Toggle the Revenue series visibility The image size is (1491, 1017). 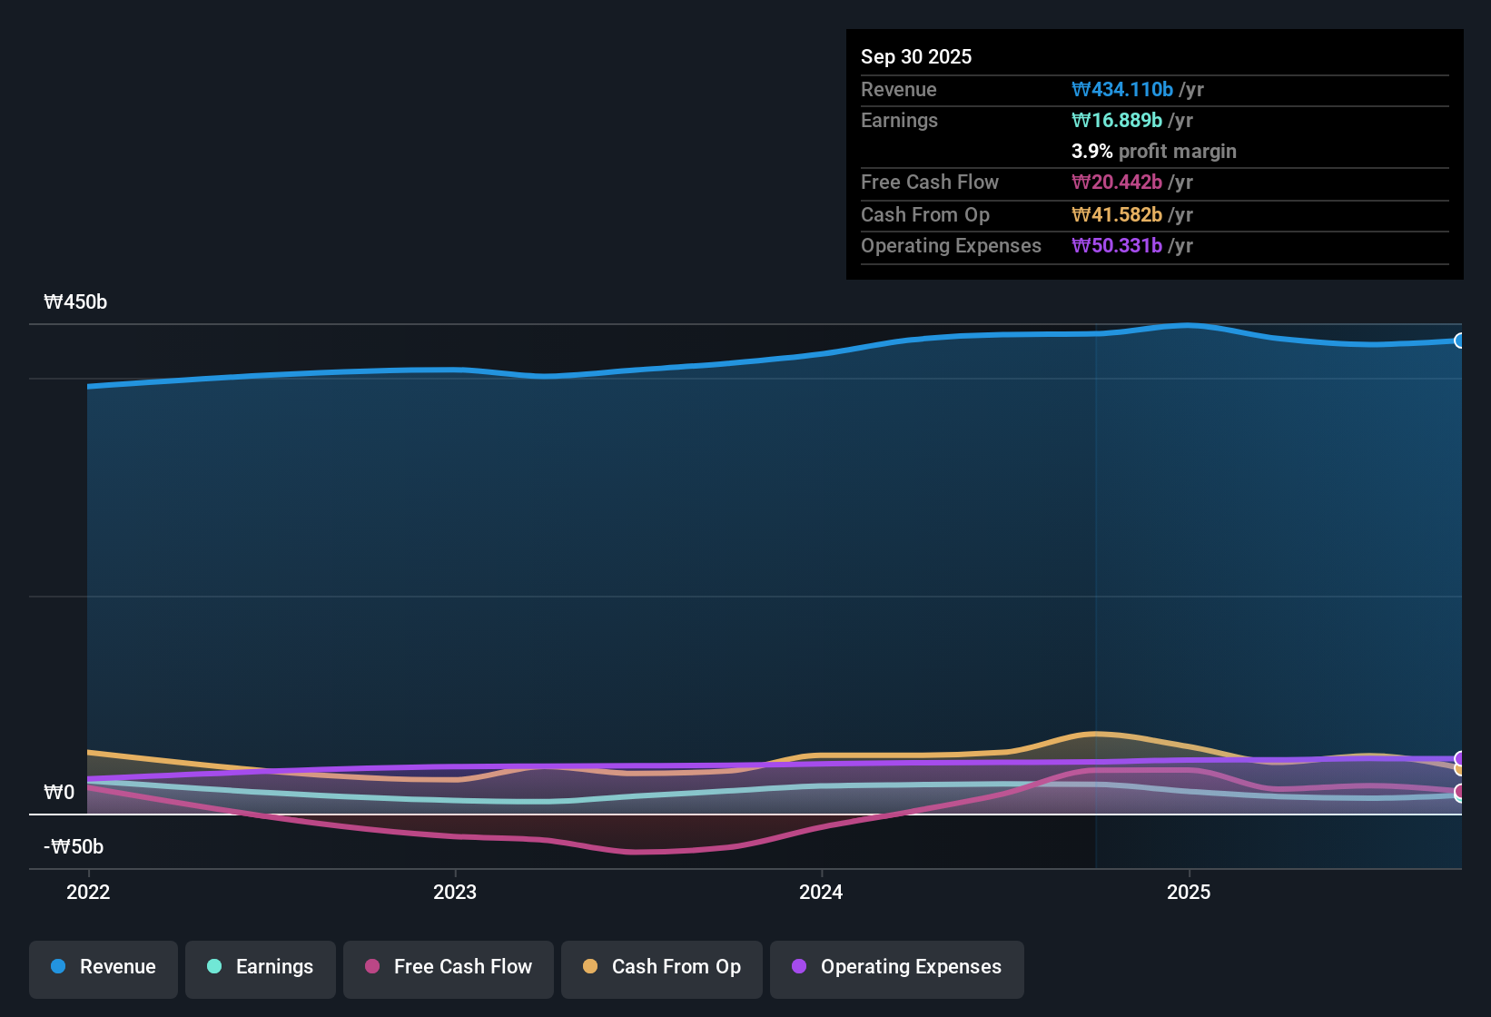(103, 969)
